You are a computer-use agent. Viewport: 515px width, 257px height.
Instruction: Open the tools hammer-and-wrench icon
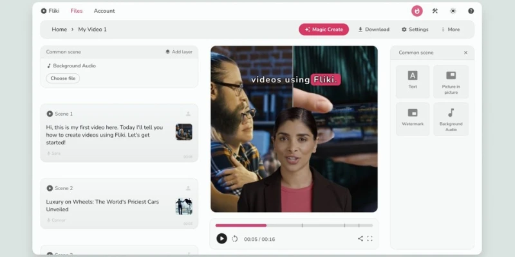pos(435,11)
